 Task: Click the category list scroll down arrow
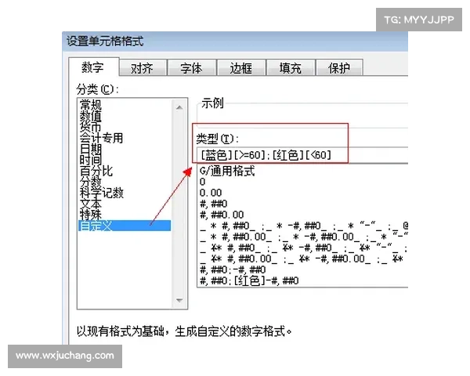[181, 300]
